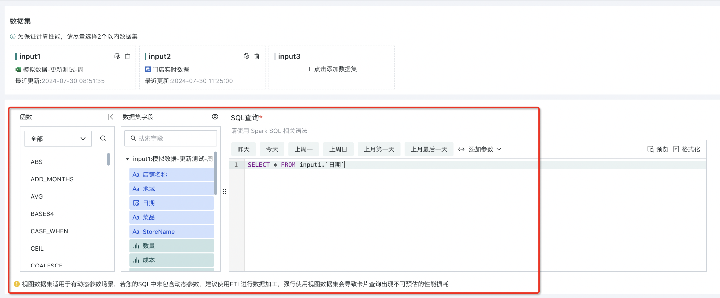Choose the ADD_MONTHS function
Screen dimensions: 720x298
[52, 179]
